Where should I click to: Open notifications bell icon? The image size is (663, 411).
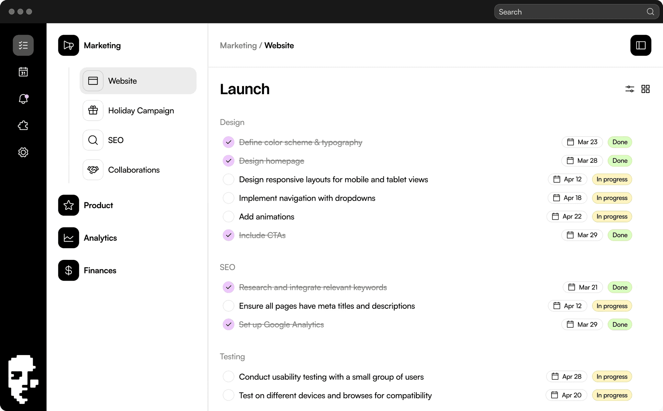tap(23, 99)
